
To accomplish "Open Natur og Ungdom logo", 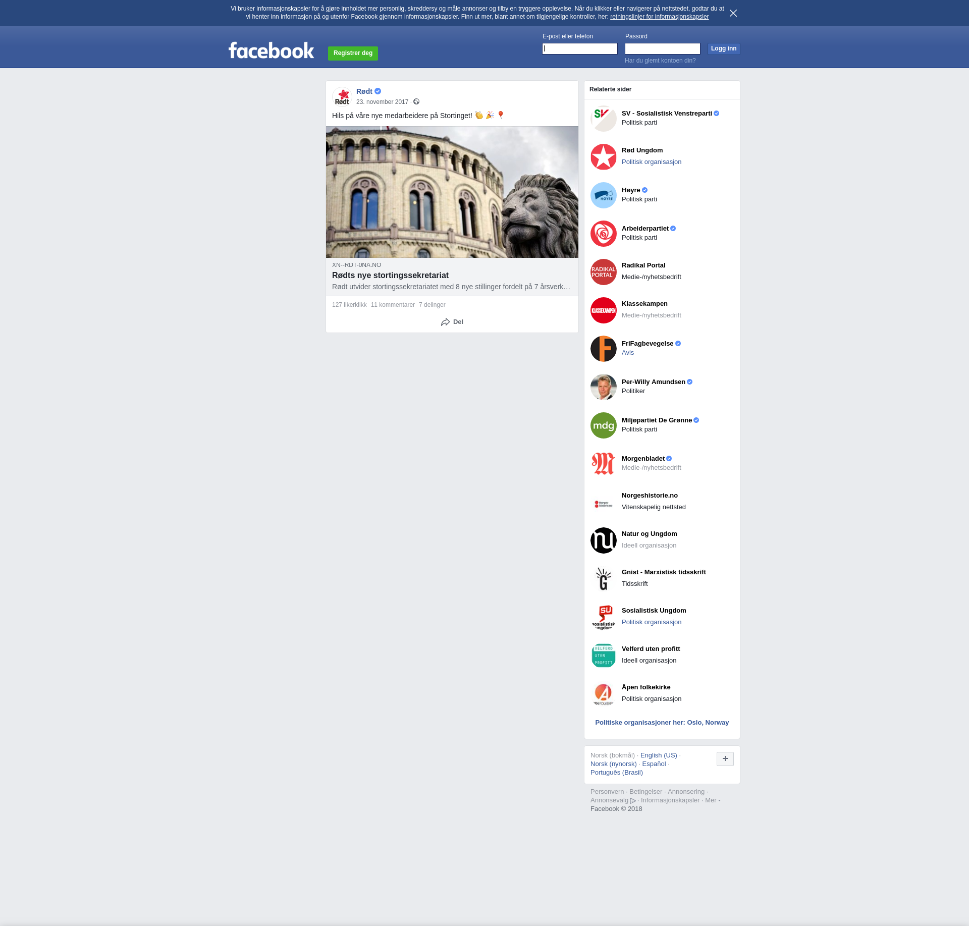I will tap(604, 540).
